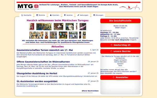Screen dimensions: 157x98
Task: Open Offene Gaumeisterschaften im Rhönradturnen article
Action: [x=43, y=62]
